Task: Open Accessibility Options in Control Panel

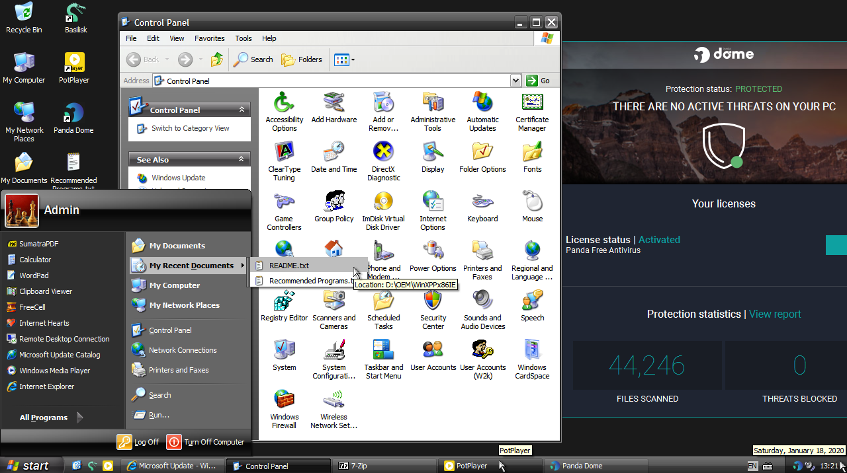Action: [285, 112]
